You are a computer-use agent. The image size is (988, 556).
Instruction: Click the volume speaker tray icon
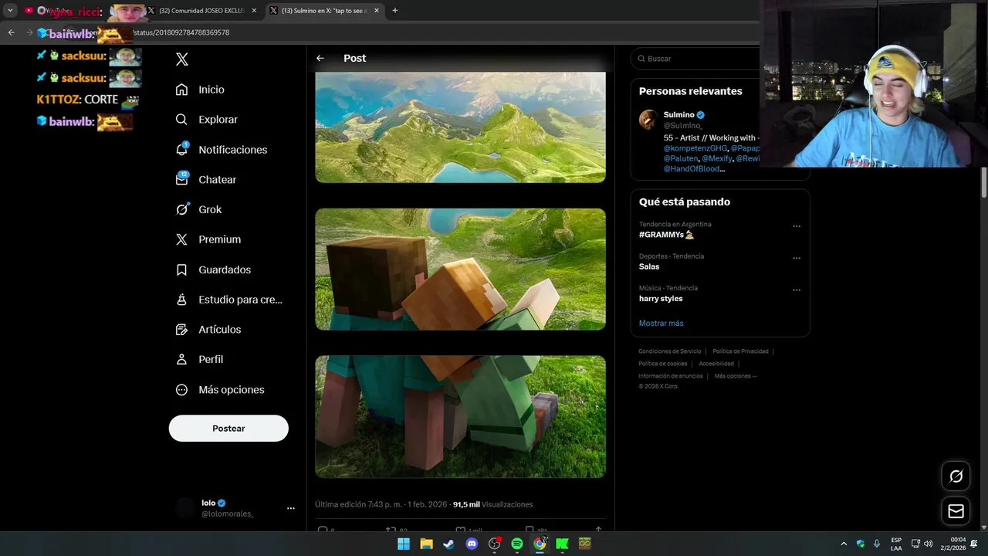[x=928, y=544]
